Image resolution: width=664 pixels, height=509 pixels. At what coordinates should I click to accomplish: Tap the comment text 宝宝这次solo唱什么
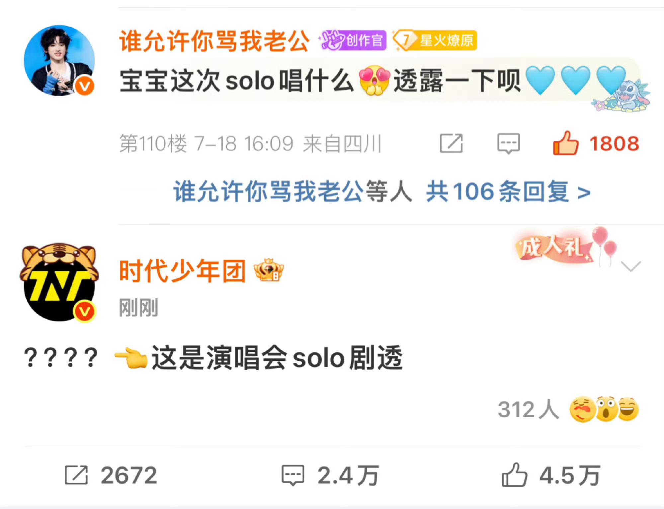pos(237,81)
